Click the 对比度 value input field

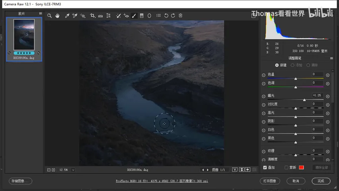tap(317, 104)
